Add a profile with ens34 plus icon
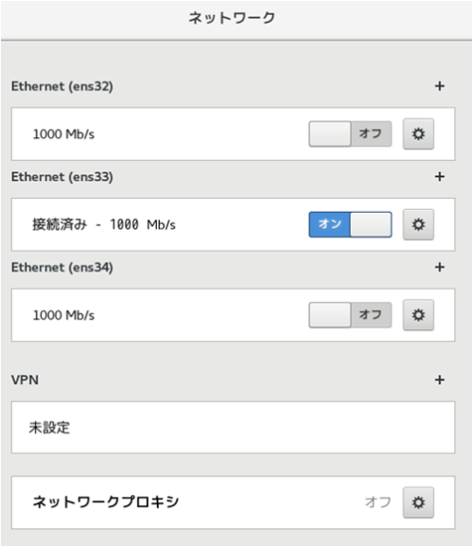 point(440,267)
